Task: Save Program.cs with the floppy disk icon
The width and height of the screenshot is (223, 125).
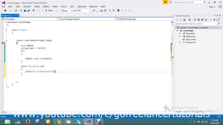Action: 25,11
